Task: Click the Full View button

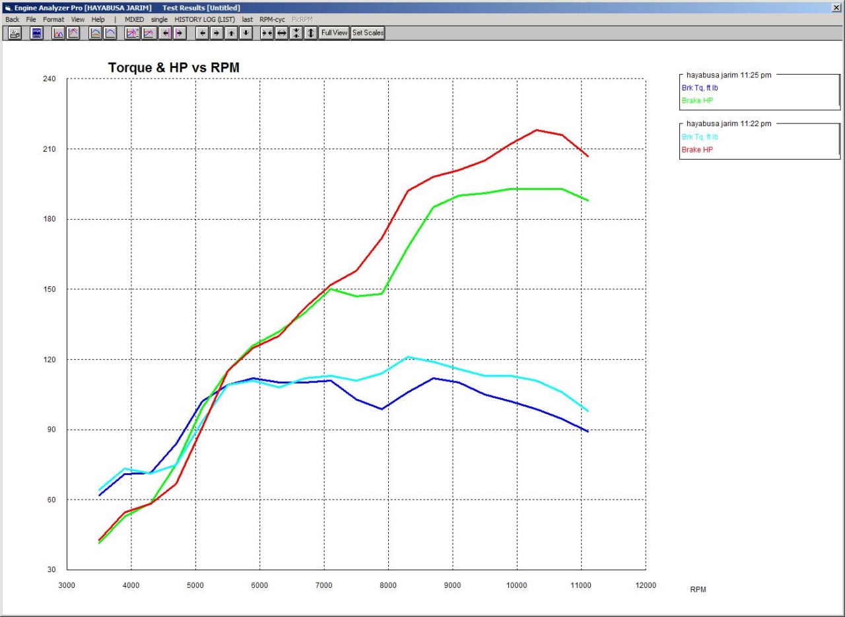Action: [x=334, y=33]
